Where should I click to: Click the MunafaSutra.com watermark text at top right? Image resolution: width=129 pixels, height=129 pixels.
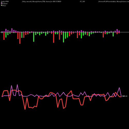click(123, 2)
